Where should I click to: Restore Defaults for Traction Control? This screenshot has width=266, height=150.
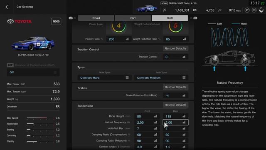pyautogui.click(x=175, y=49)
